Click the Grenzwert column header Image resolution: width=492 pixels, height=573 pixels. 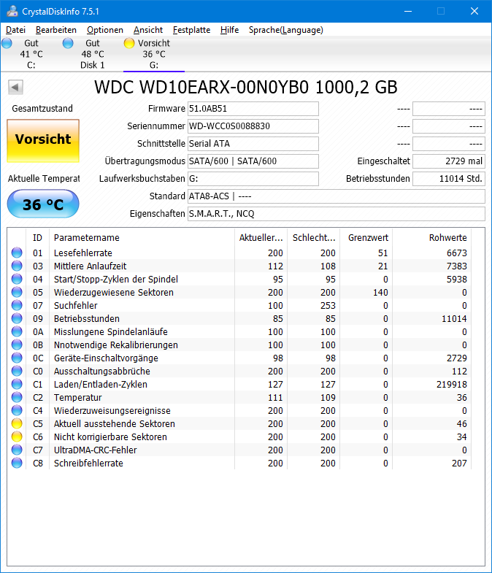point(366,237)
